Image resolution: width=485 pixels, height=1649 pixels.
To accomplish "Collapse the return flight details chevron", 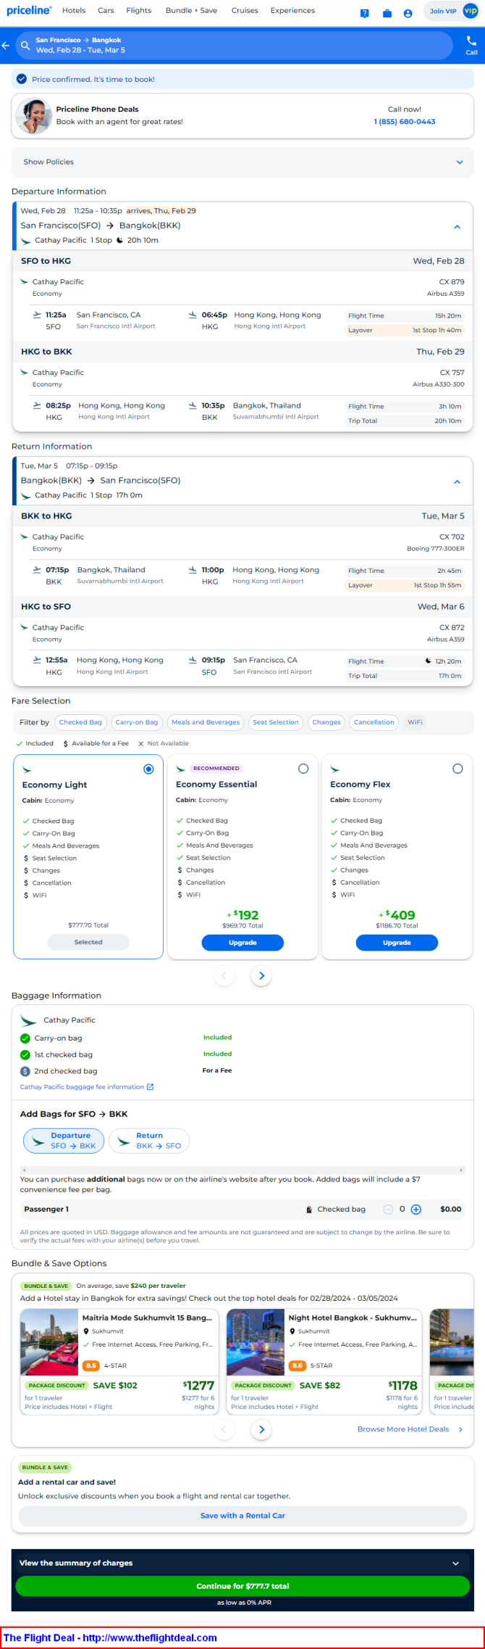I will (x=457, y=482).
